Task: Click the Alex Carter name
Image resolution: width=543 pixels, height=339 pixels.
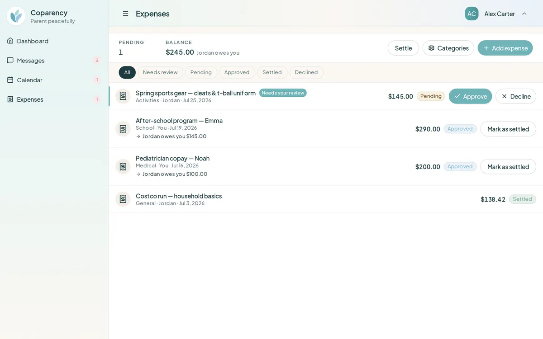Action: coord(500,14)
